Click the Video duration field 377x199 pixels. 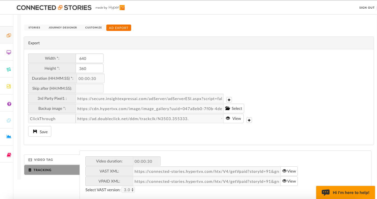tap(147, 161)
